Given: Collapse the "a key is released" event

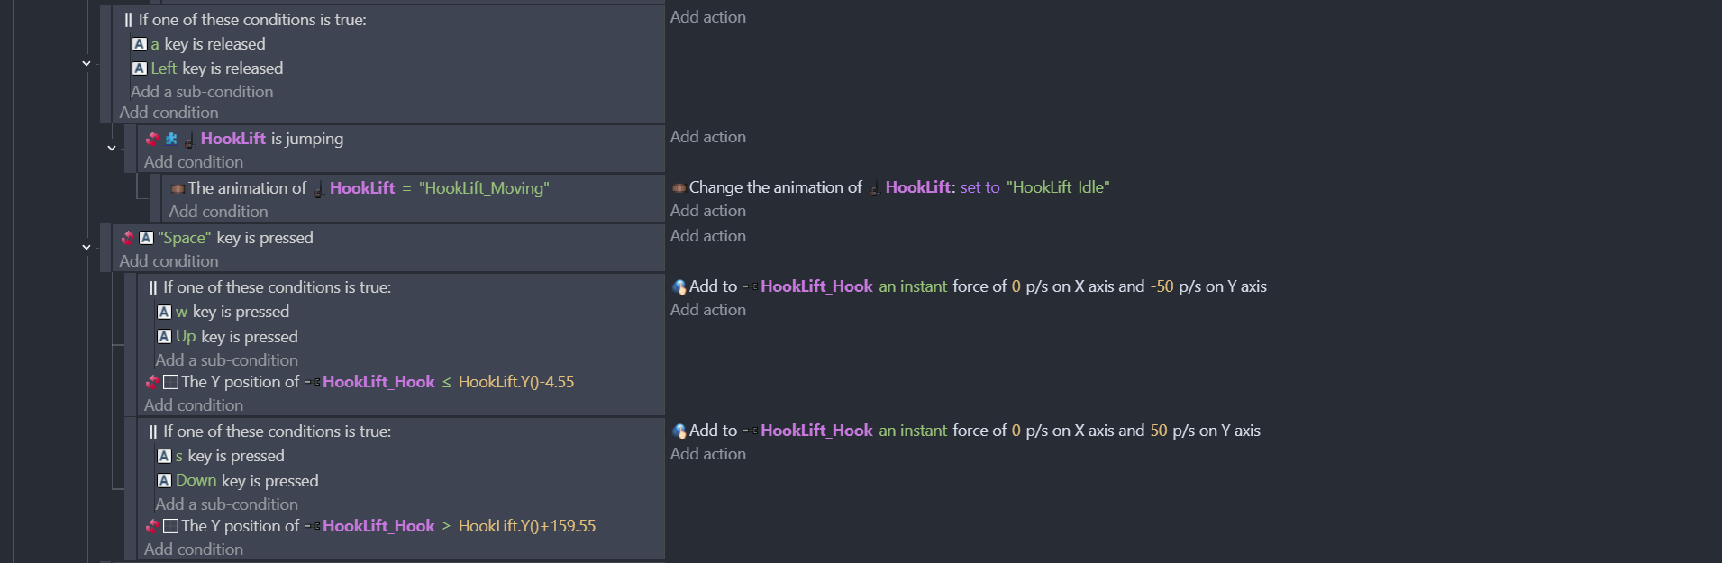Looking at the screenshot, I should [x=87, y=64].
